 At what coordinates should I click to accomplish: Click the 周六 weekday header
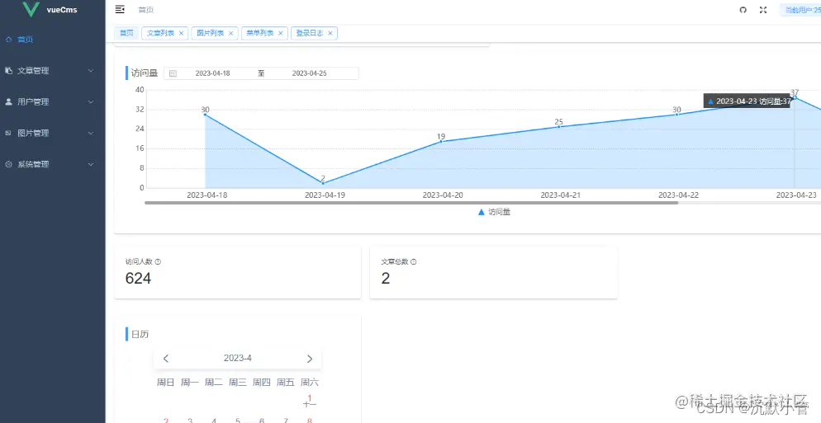310,383
